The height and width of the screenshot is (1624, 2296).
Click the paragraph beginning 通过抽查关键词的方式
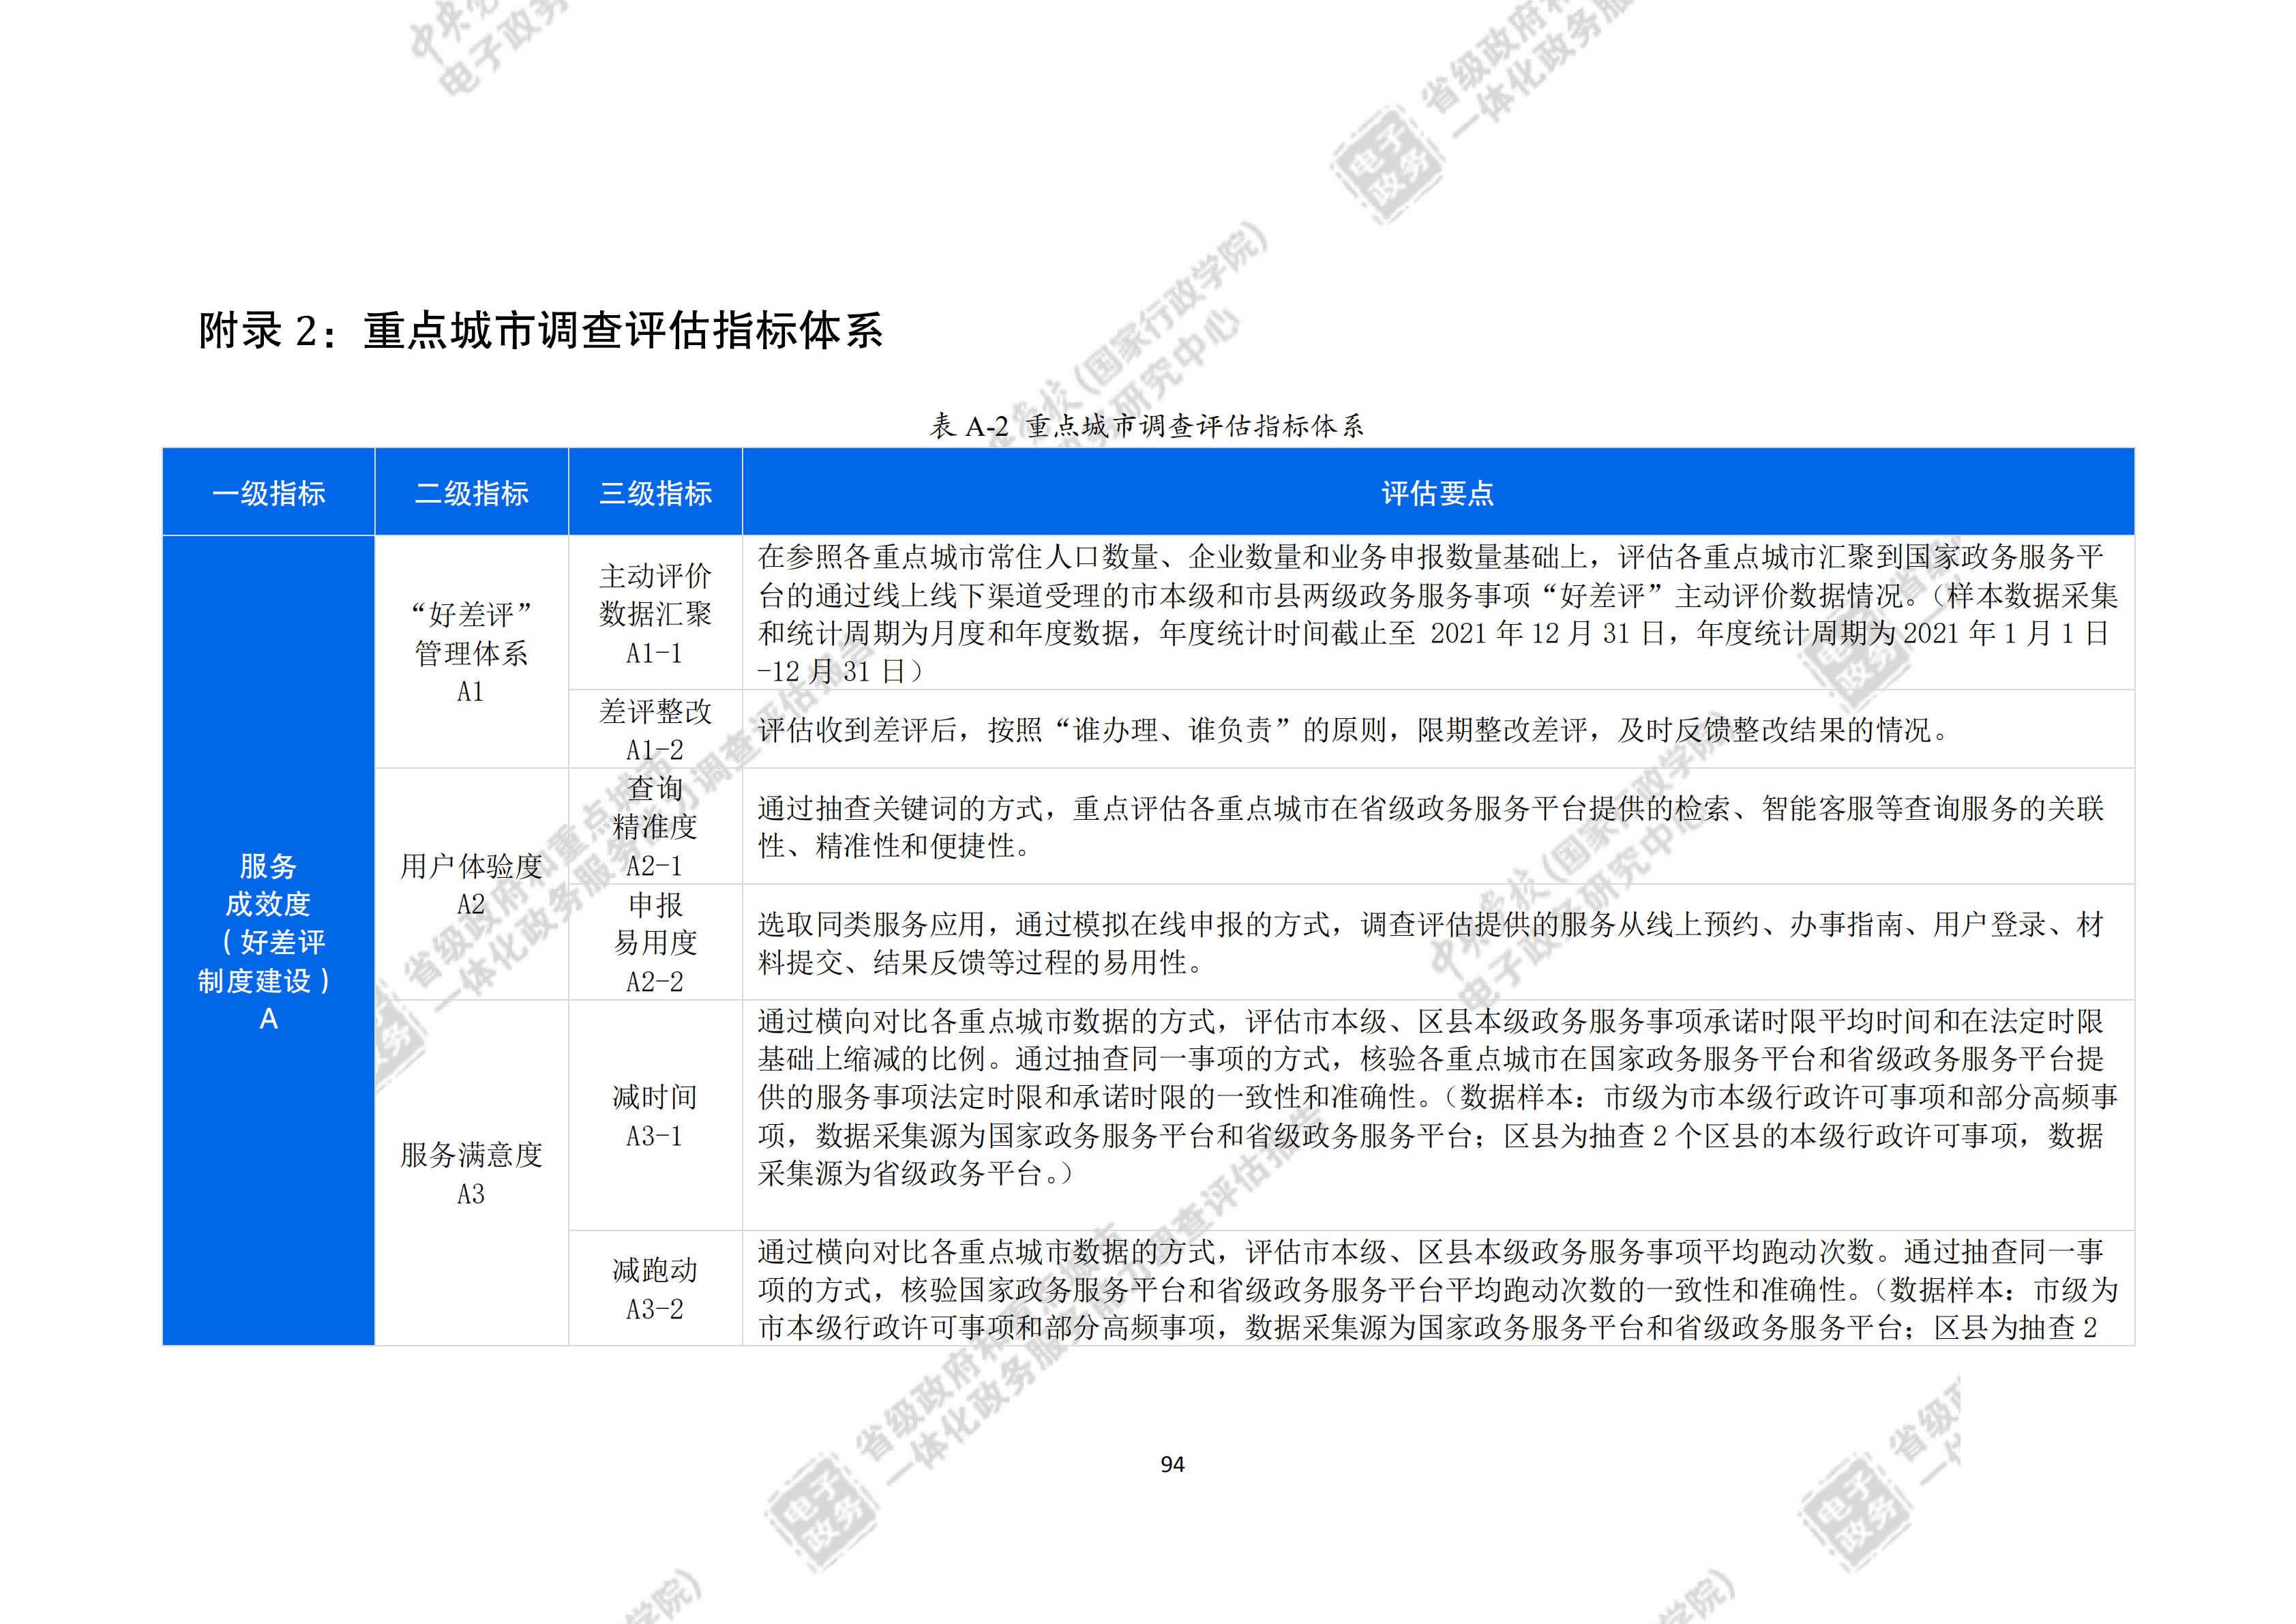tap(1430, 827)
